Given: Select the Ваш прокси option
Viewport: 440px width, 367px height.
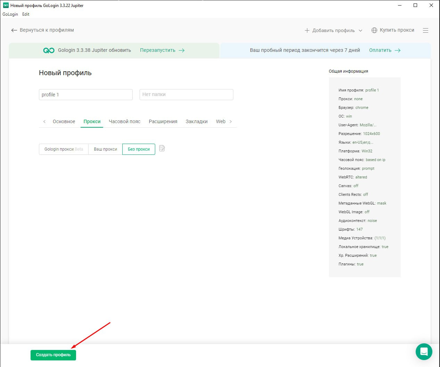Looking at the screenshot, I should [x=106, y=149].
